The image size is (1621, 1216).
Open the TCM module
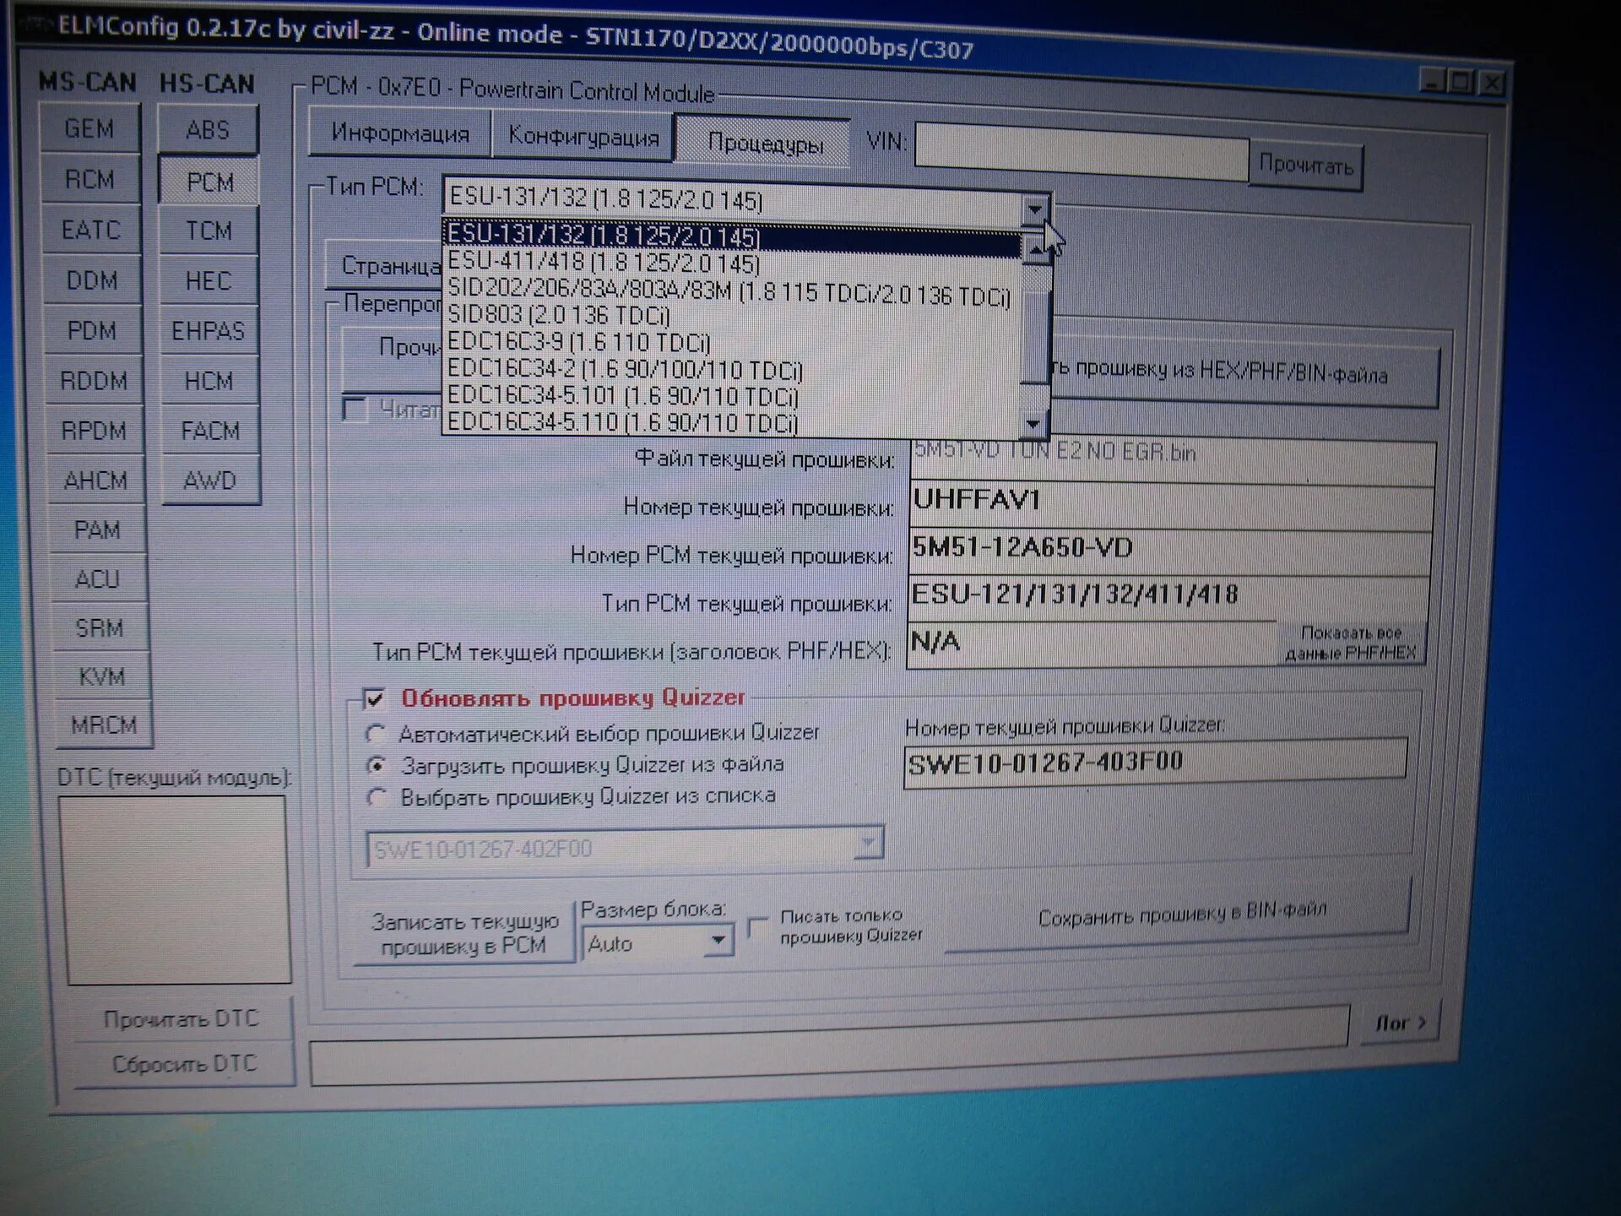click(209, 231)
